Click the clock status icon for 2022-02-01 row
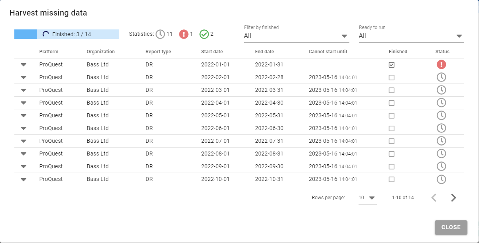Viewport: 479px width, 243px height. (x=441, y=77)
